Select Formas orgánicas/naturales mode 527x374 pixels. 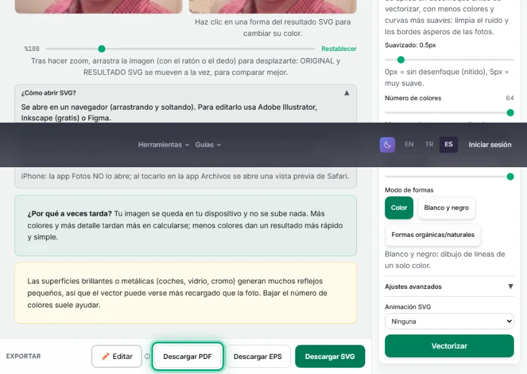point(433,235)
